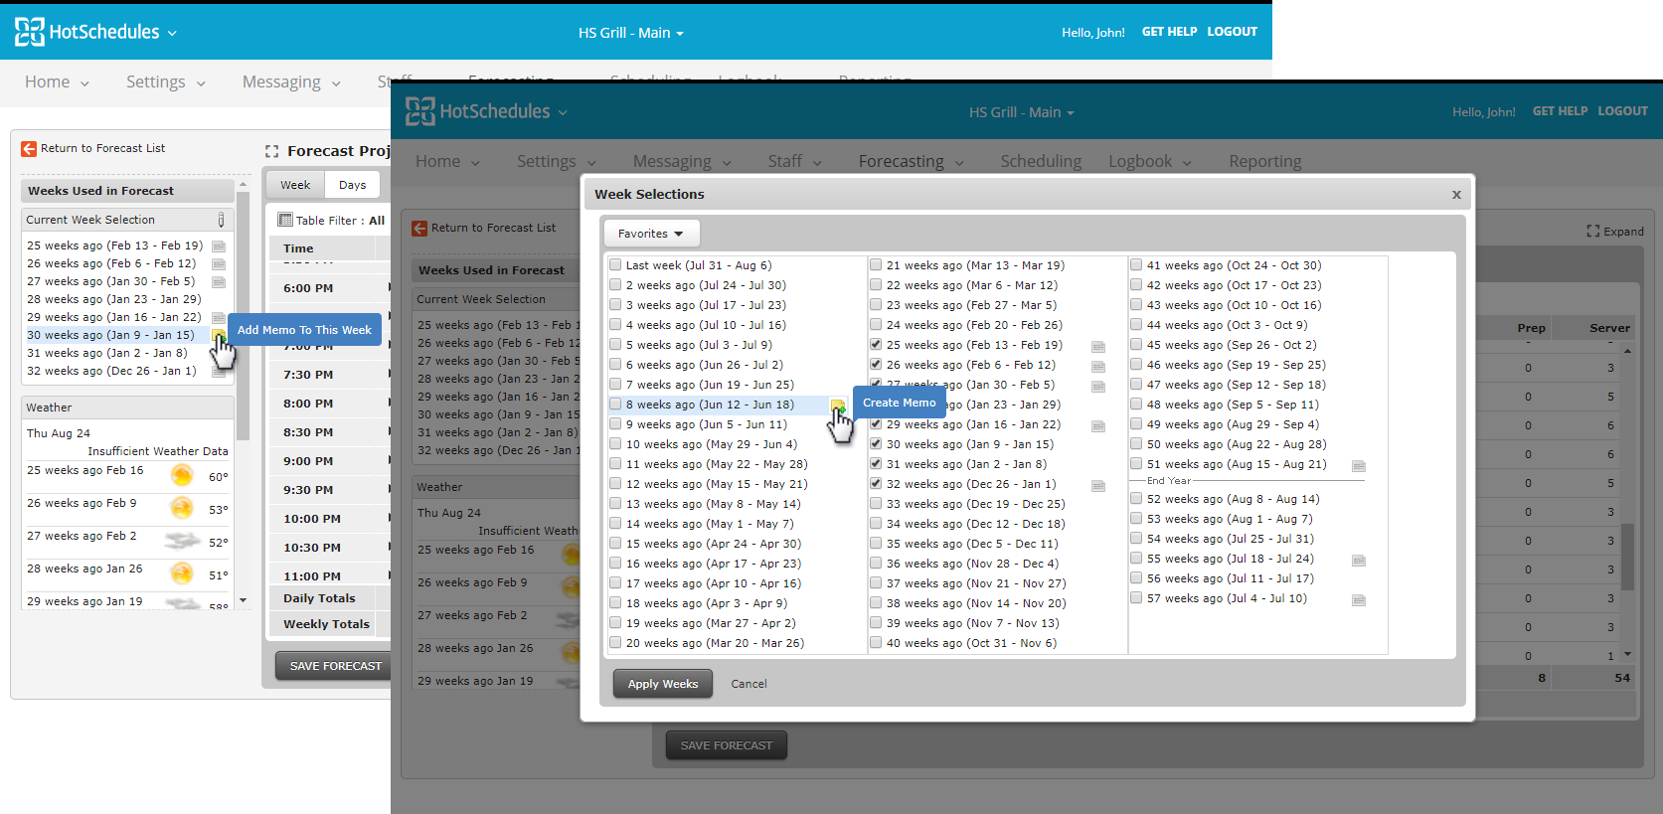Open the Reporting menu in front window
This screenshot has width=1663, height=814.
point(1264,162)
